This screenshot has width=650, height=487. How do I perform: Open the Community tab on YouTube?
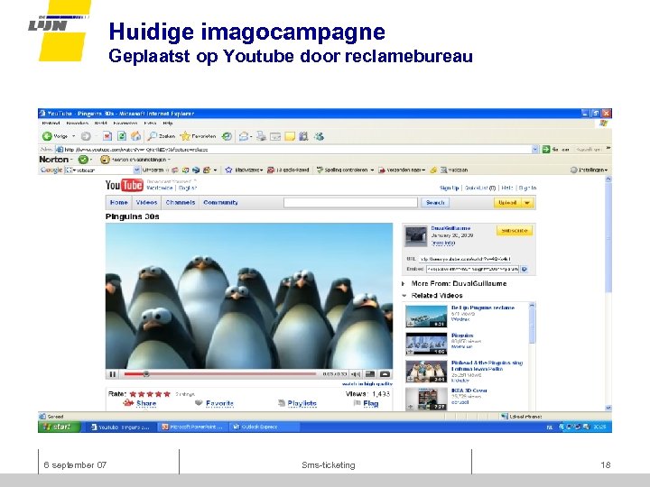coord(220,203)
